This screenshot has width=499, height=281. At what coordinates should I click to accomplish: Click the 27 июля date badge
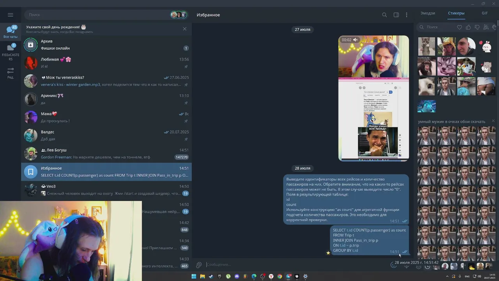point(303,30)
